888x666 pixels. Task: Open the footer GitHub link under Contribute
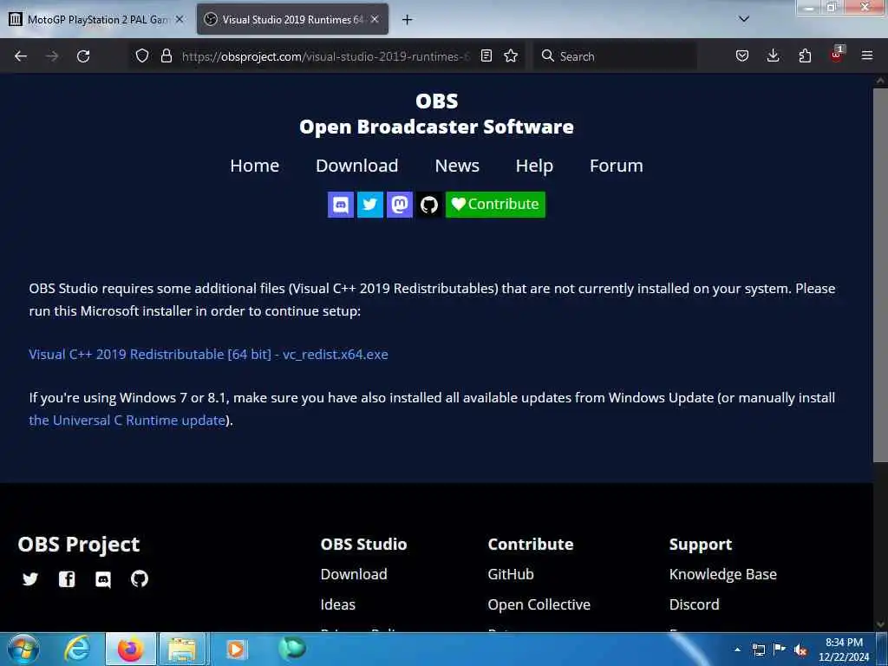pyautogui.click(x=511, y=574)
